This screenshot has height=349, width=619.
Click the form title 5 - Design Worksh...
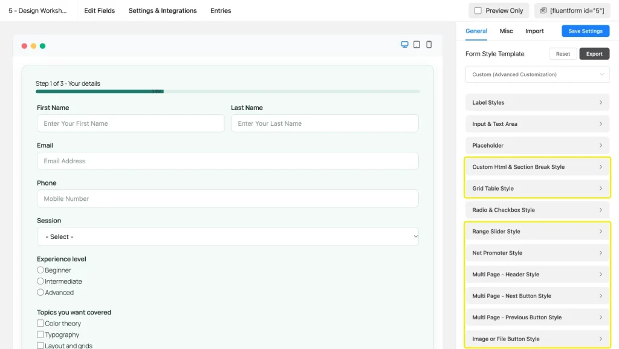(38, 11)
